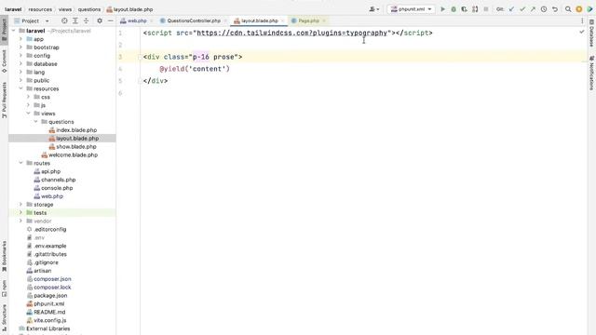Rollback changes with the undo arrow
This screenshot has height=335, width=596.
click(x=555, y=9)
